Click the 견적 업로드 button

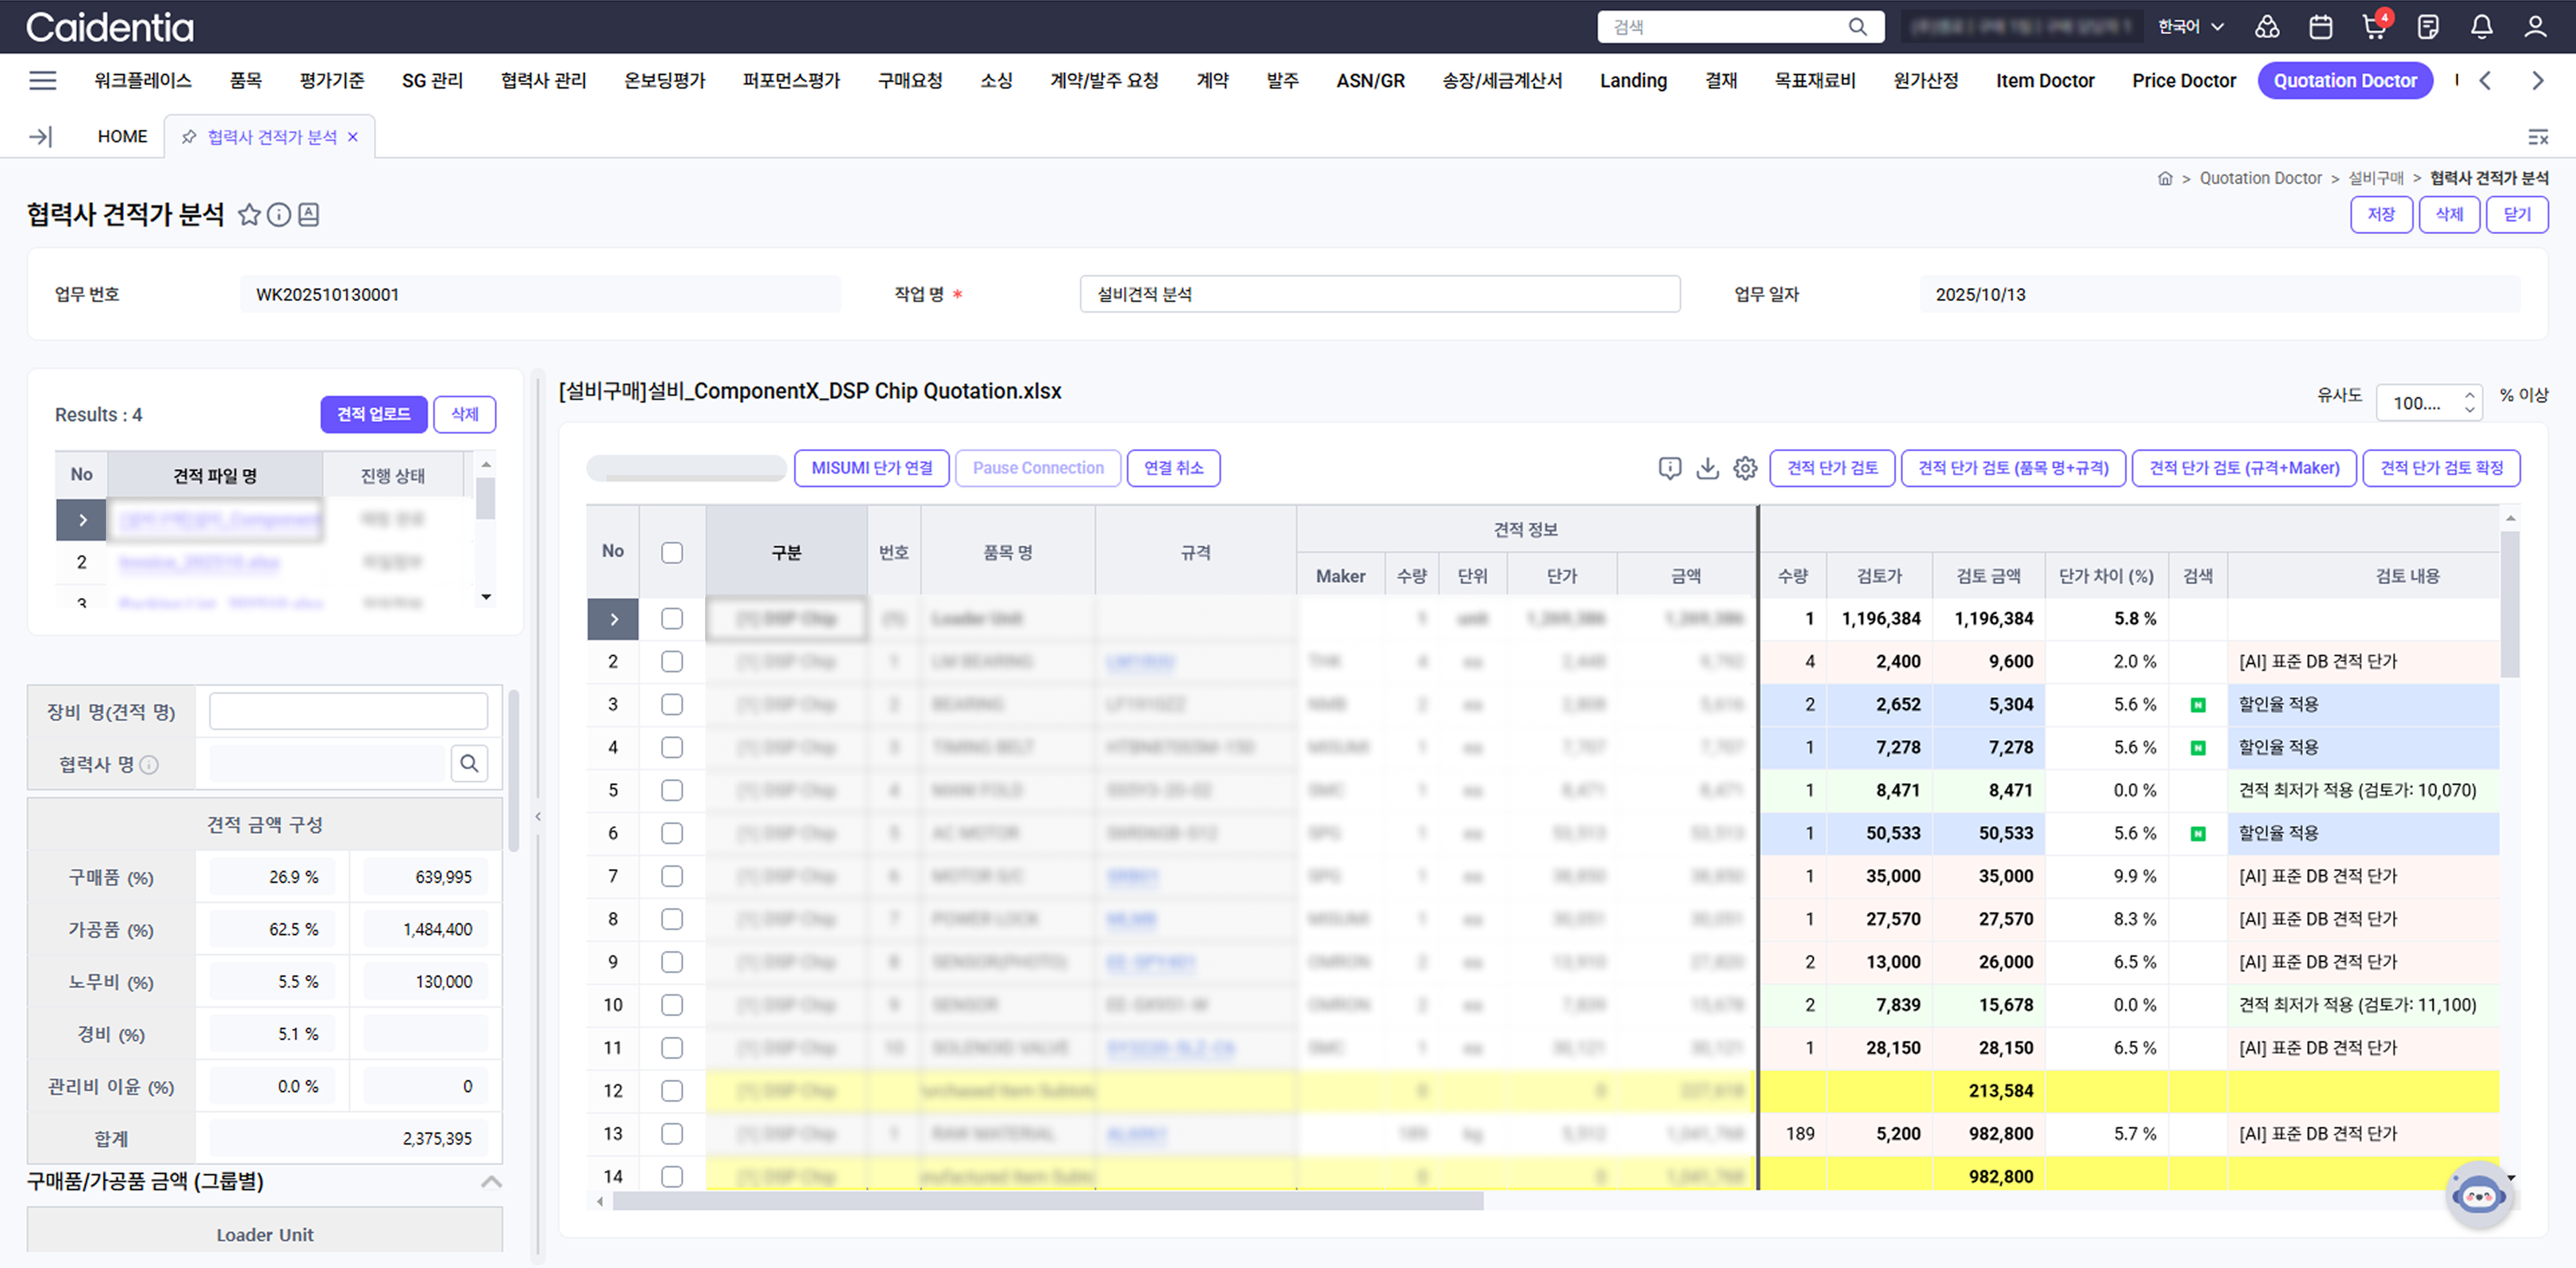pos(373,414)
